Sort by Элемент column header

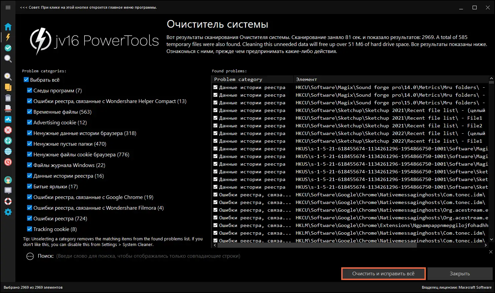(391, 79)
